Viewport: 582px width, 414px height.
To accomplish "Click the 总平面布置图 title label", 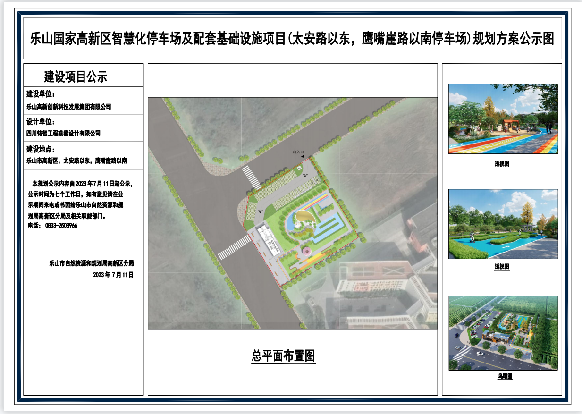I will pos(283,355).
